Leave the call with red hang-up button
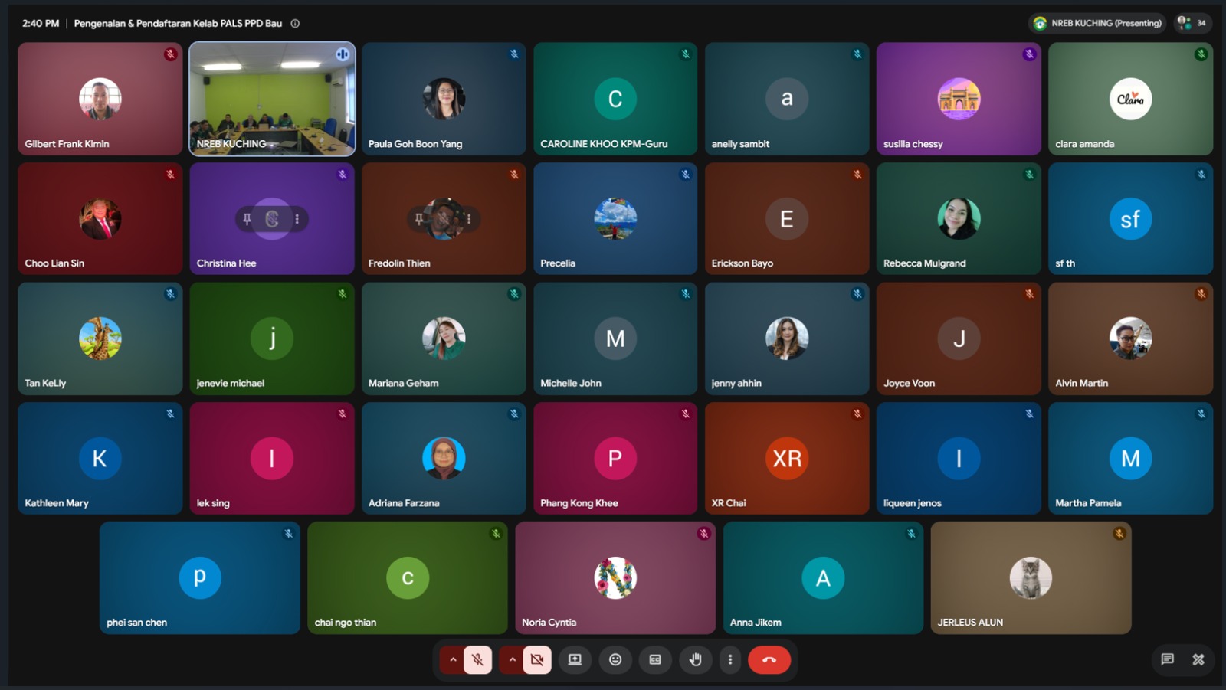Viewport: 1226px width, 690px height. coord(769,659)
